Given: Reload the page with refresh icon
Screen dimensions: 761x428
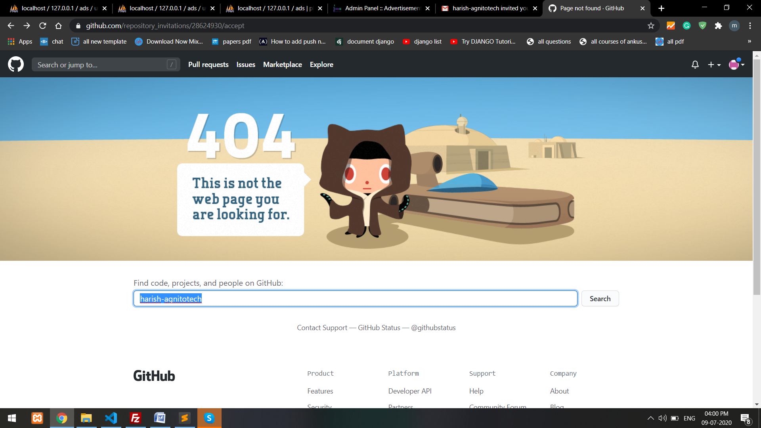Looking at the screenshot, I should point(42,26).
